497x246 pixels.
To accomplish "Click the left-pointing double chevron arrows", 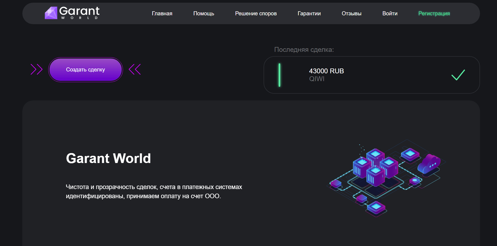I will 135,69.
